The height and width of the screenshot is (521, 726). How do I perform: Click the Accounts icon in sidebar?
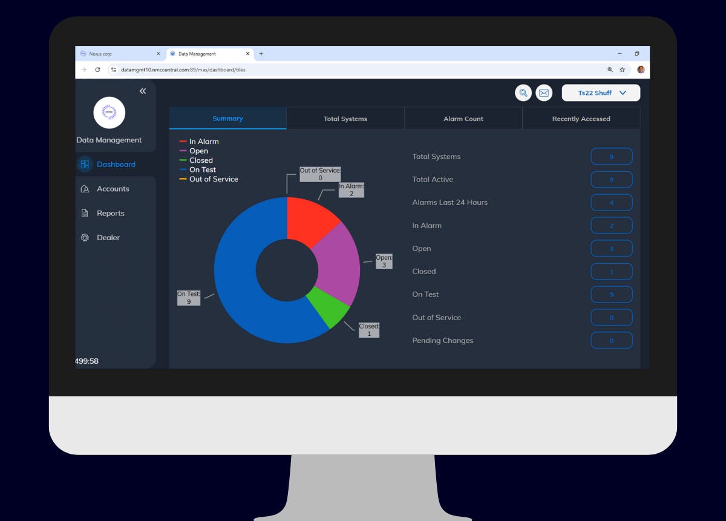85,189
